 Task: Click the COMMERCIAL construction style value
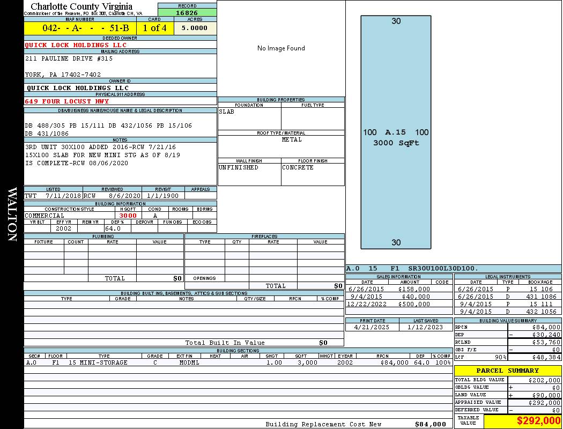(45, 216)
